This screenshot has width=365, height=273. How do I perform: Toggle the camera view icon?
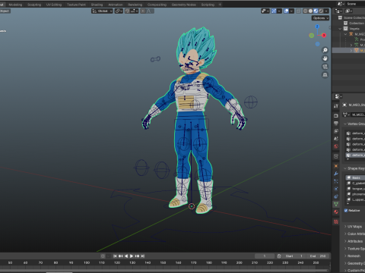click(x=325, y=67)
